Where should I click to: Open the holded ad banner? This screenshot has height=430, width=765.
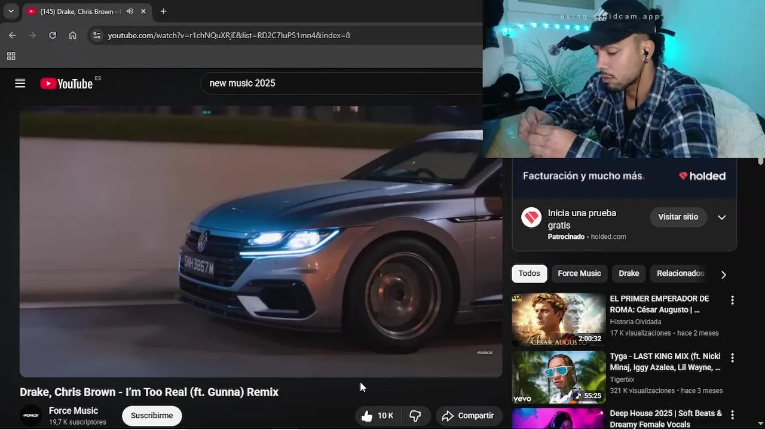tap(624, 178)
